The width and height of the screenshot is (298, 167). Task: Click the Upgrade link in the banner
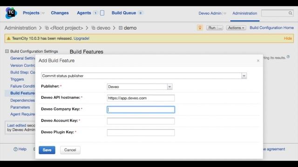(81, 39)
